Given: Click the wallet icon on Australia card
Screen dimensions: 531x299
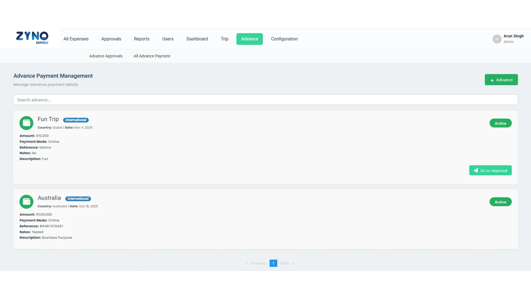Looking at the screenshot, I should (26, 202).
